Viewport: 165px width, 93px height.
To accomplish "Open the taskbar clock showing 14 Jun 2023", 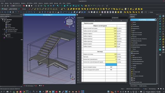I will [153, 92].
